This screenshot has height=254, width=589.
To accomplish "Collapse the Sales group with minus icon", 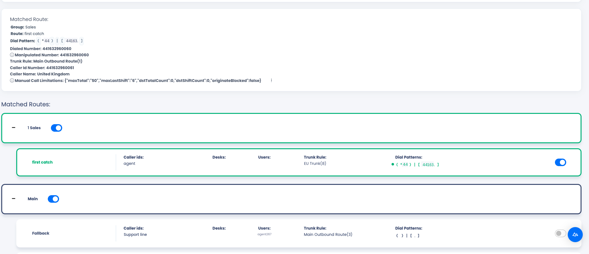I will [14, 128].
